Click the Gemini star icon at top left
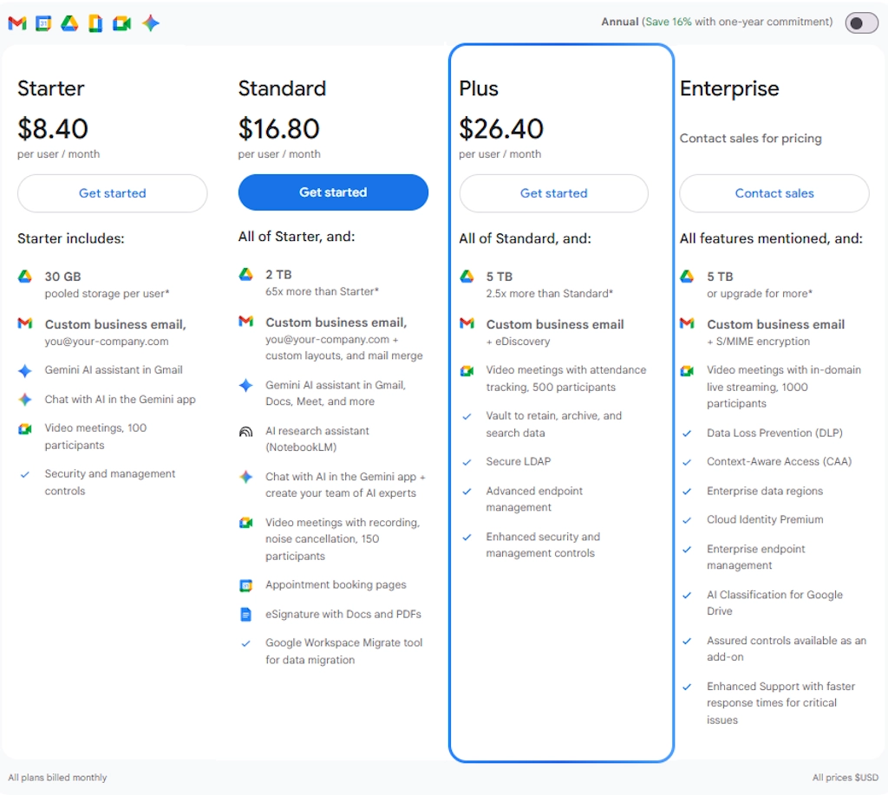This screenshot has height=795, width=888. (x=149, y=23)
